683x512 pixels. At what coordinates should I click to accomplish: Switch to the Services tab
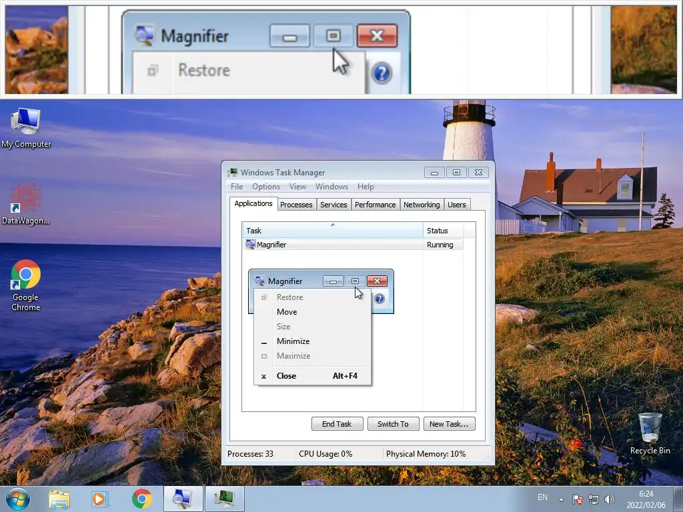coord(333,205)
